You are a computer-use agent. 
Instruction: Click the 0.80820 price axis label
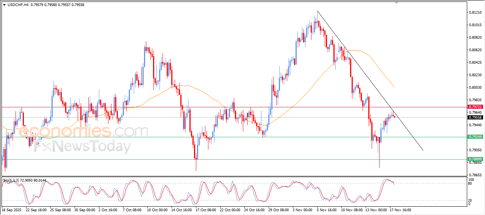[475, 38]
